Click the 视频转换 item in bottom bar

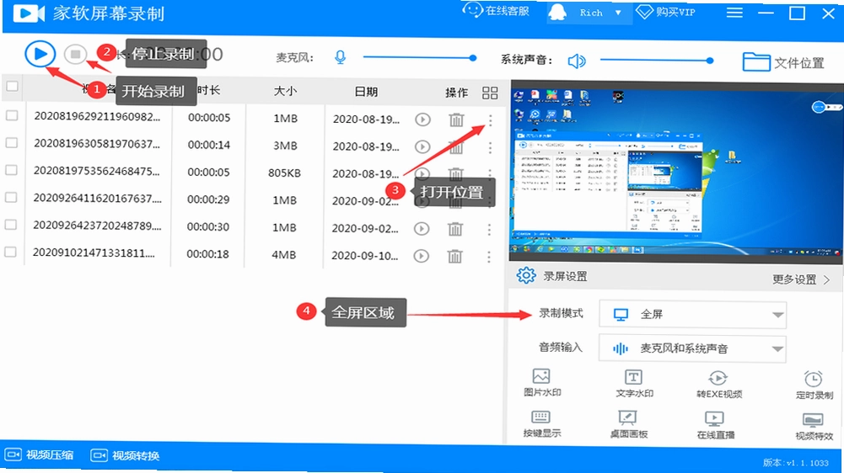126,456
